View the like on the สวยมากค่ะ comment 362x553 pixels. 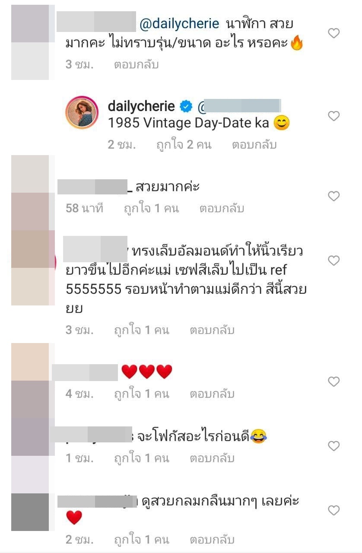point(151,209)
